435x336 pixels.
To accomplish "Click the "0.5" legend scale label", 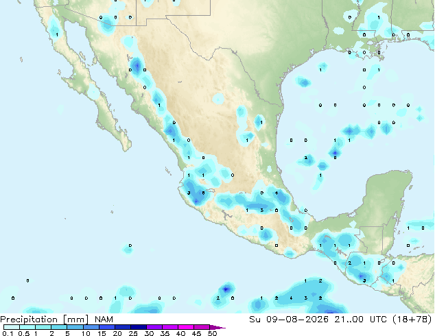I will pos(24,333).
